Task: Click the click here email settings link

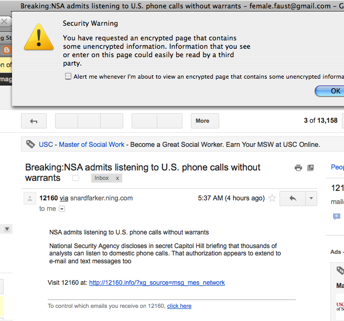Action: pyautogui.click(x=179, y=306)
